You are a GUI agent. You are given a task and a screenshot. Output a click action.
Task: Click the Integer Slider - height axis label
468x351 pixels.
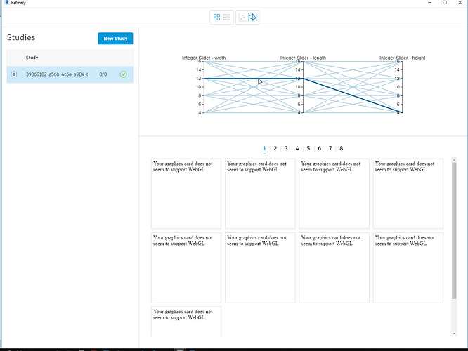403,58
